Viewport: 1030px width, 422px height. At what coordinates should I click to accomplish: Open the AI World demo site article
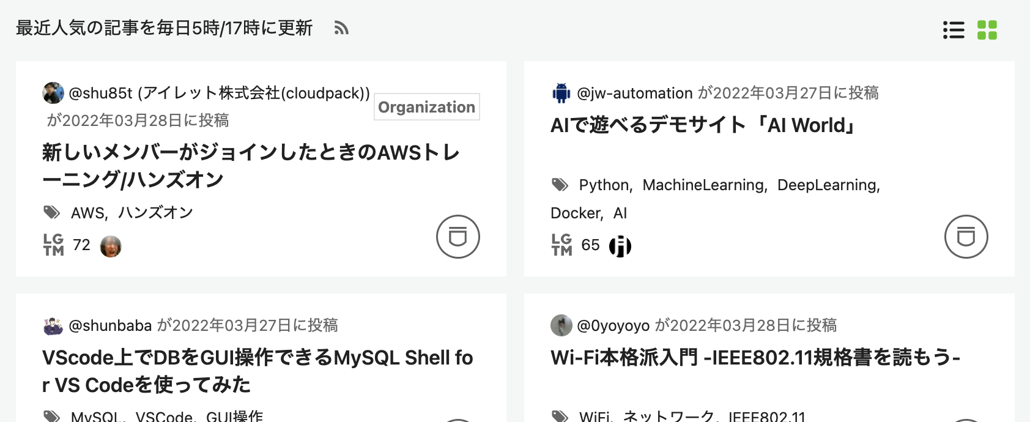pos(703,125)
